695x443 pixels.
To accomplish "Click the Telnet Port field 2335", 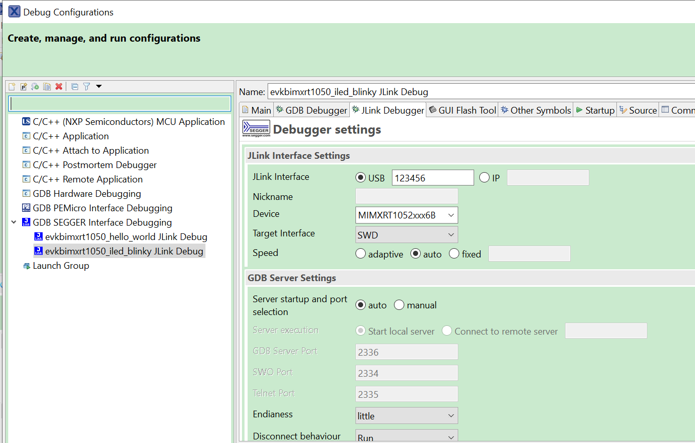I will point(407,394).
